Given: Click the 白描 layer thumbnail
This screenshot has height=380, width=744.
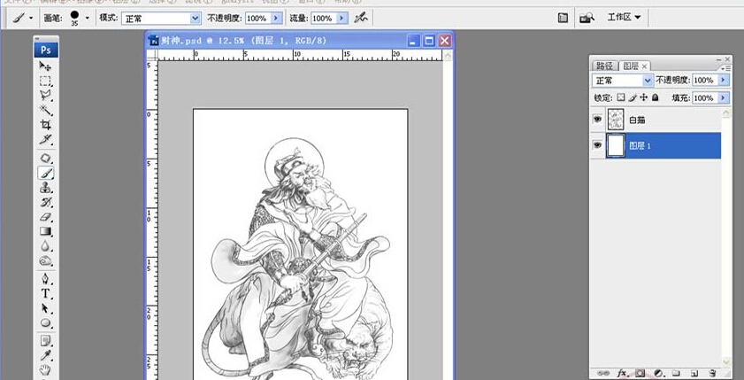Looking at the screenshot, I should (x=616, y=120).
